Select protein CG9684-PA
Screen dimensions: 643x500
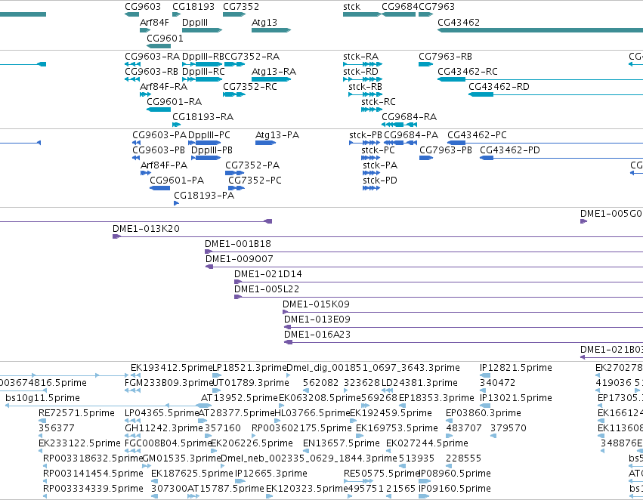coord(400,143)
